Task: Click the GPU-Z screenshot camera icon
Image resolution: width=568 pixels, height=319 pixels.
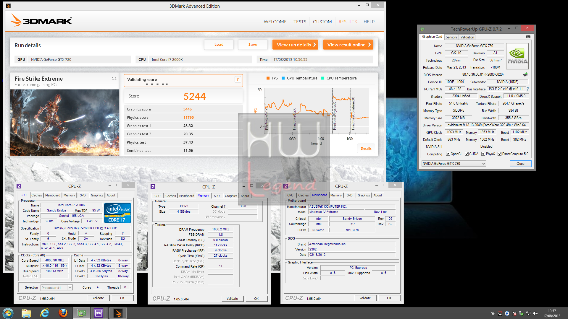Action: (x=528, y=37)
